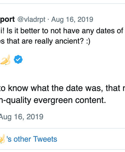The height and width of the screenshot is (152, 125).
Task: Click the bold display name ending in 'port'
Action: click(x=7, y=19)
